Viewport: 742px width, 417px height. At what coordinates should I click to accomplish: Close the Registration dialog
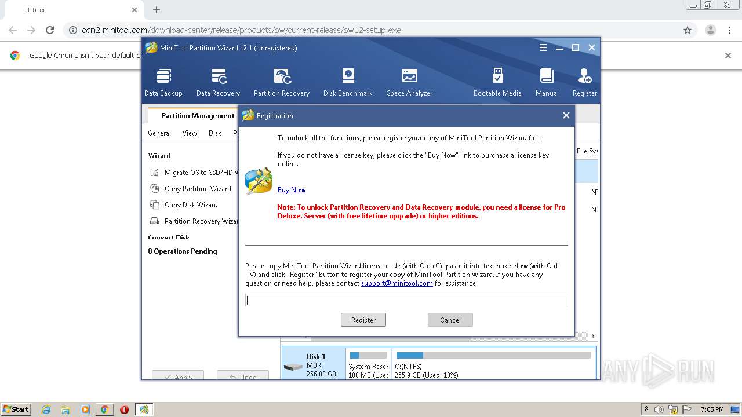(x=566, y=115)
